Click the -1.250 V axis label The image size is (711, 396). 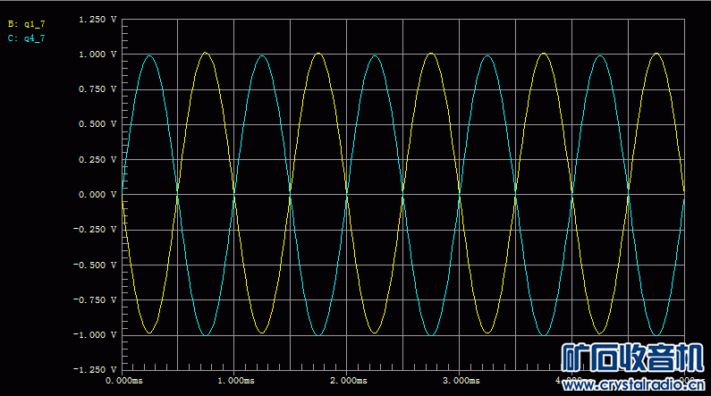[x=95, y=370]
